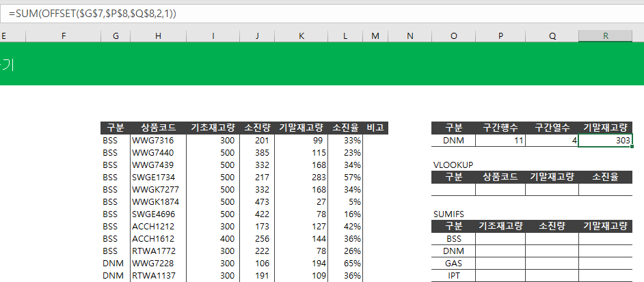Click the 기초재고량 header in main table
Screen dimensions: 644x282
coord(213,128)
